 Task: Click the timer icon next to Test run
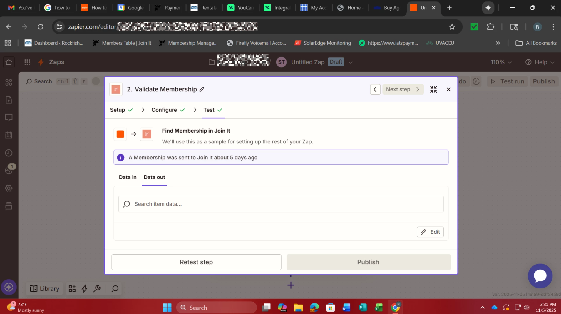coord(476,81)
